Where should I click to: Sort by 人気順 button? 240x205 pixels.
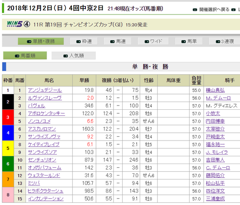(x=73, y=56)
